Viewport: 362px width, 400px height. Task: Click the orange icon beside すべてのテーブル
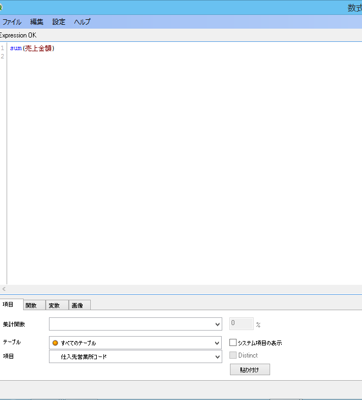[x=55, y=343]
